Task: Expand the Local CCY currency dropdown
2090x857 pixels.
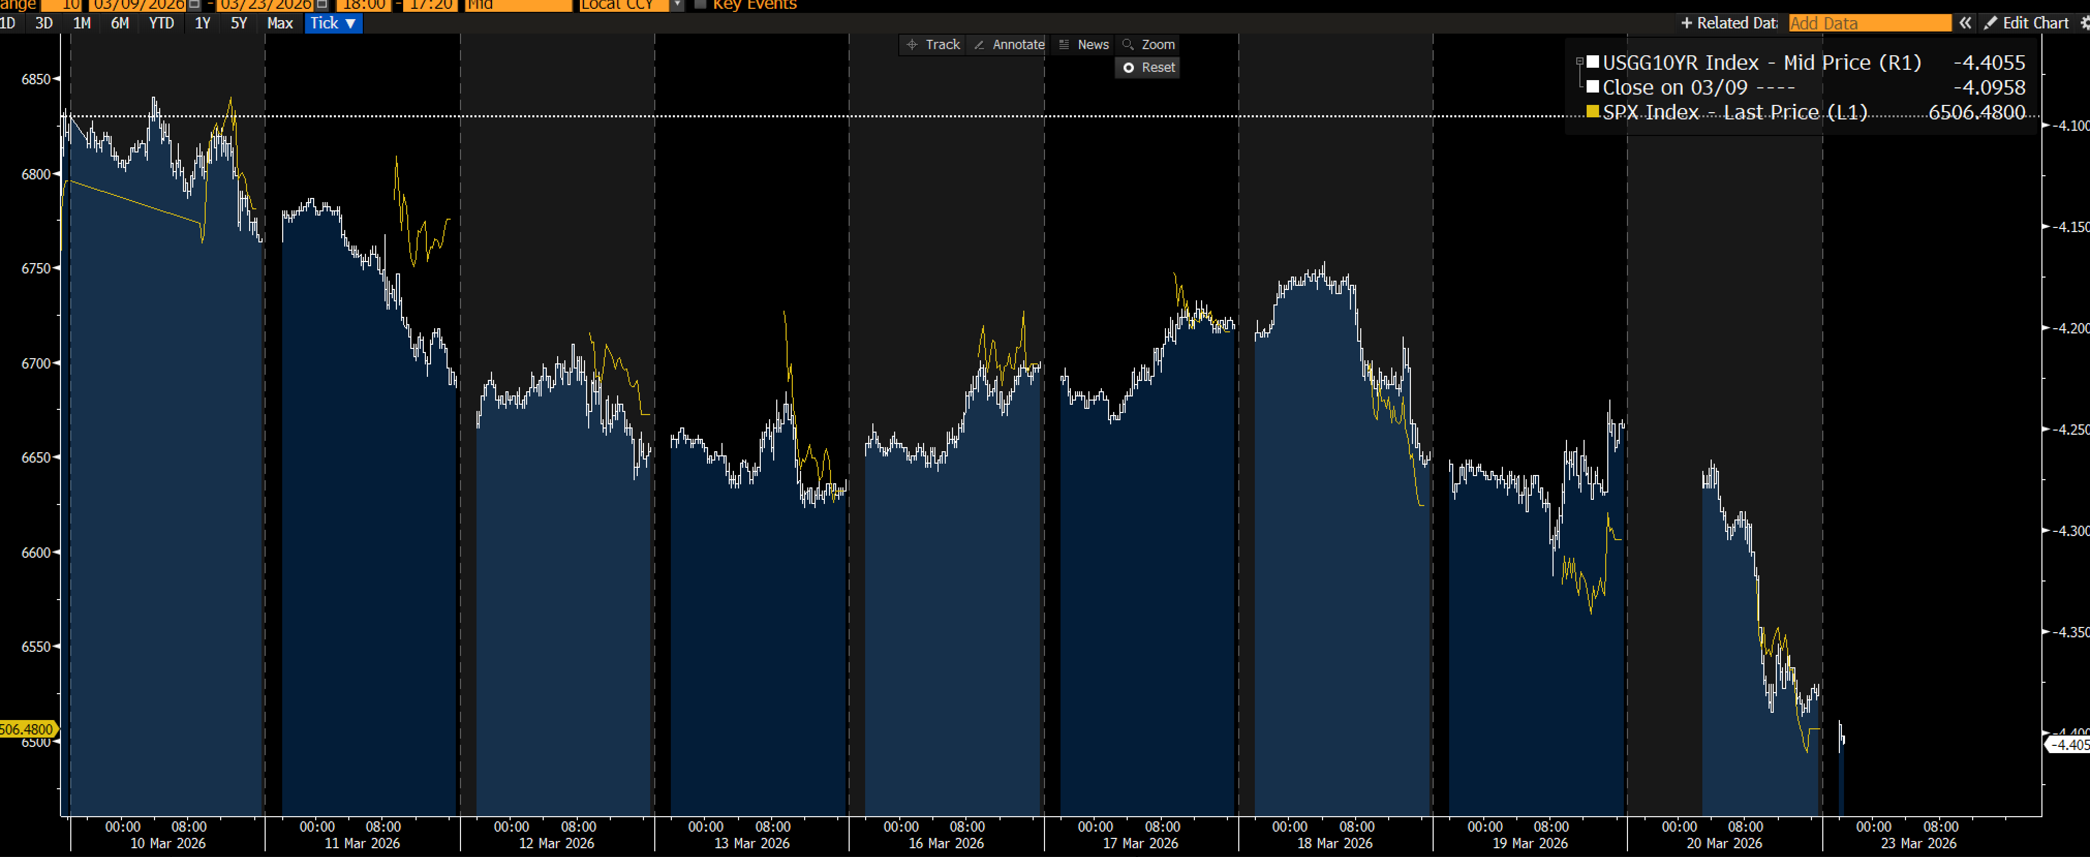Action: point(677,5)
